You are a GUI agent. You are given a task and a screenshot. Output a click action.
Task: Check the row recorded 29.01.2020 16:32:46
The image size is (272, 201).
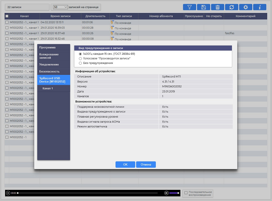tap(7, 38)
